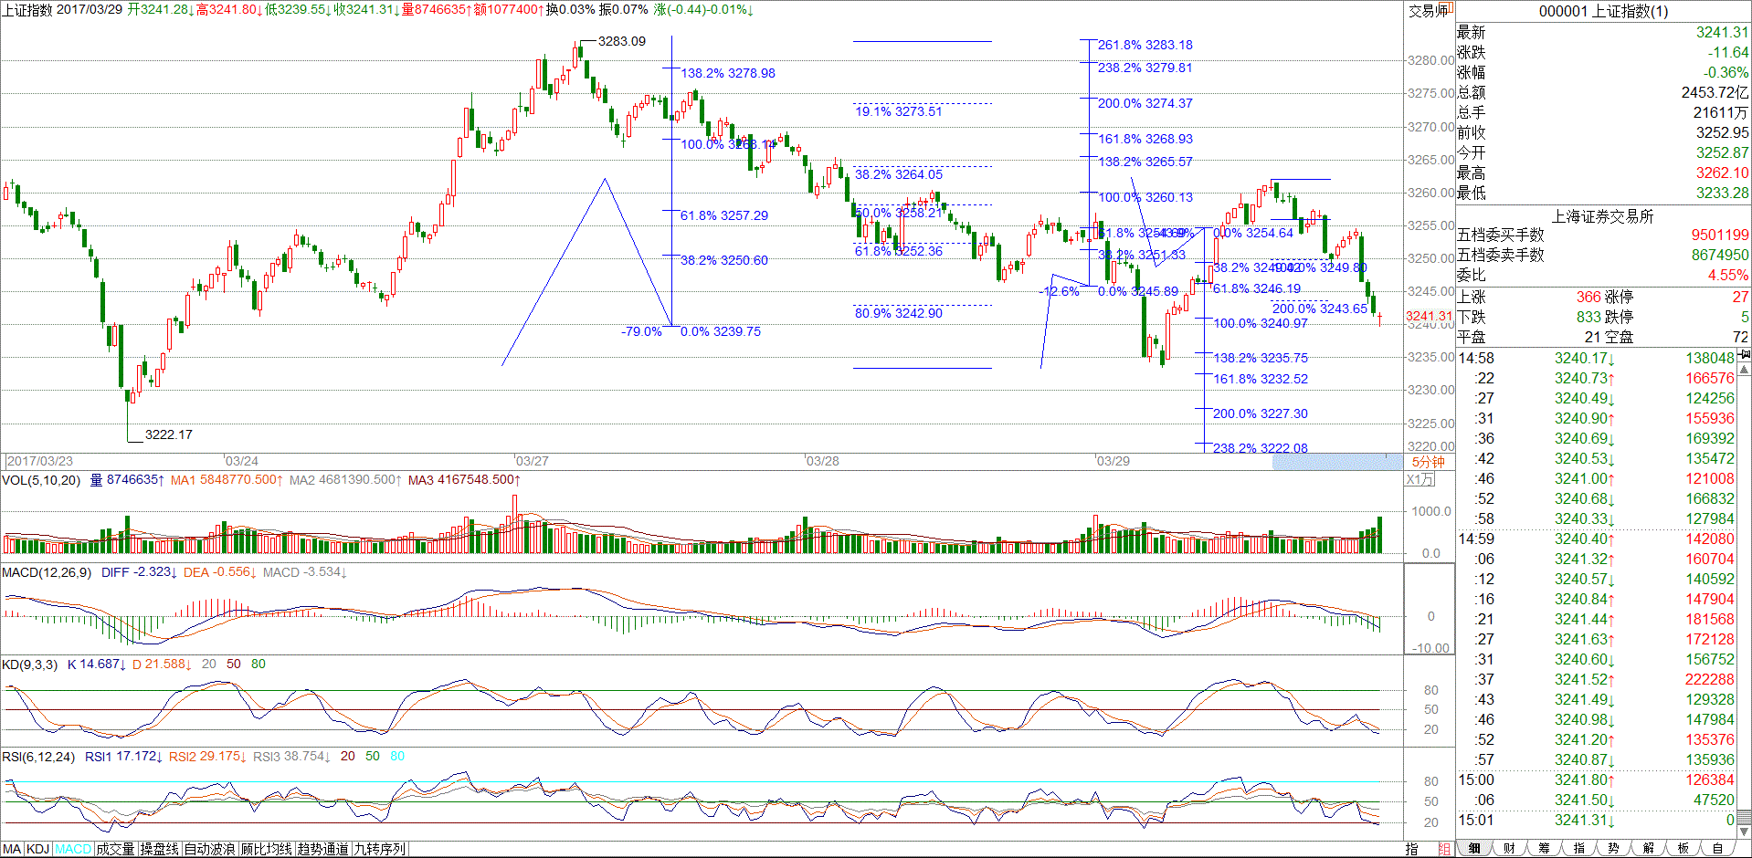Click the VOL(5,10,20) indicator title
The image size is (1752, 858).
coord(41,480)
